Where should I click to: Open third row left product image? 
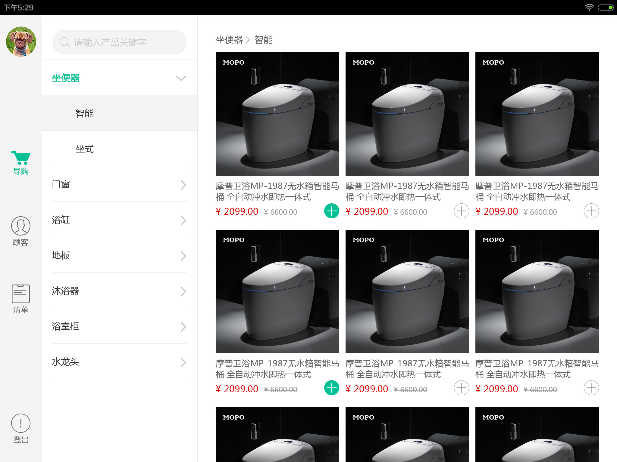click(x=277, y=435)
